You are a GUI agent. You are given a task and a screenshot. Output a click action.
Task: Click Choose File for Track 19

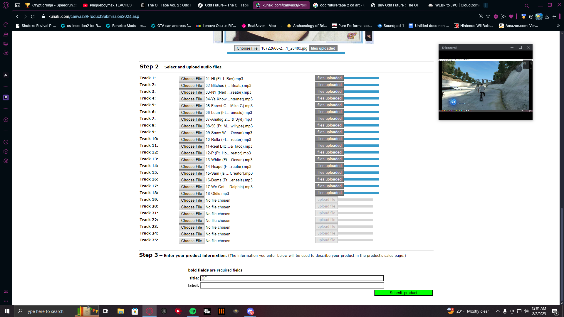(192, 200)
